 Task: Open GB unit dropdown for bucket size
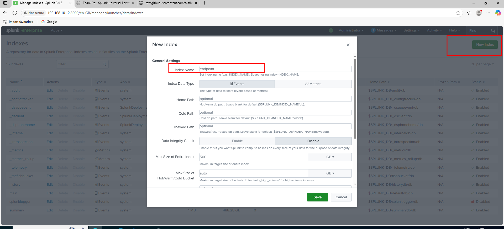pos(330,173)
